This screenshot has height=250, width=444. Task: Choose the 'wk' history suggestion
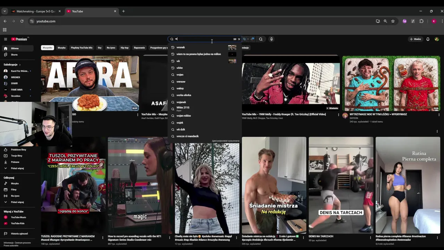(205, 61)
